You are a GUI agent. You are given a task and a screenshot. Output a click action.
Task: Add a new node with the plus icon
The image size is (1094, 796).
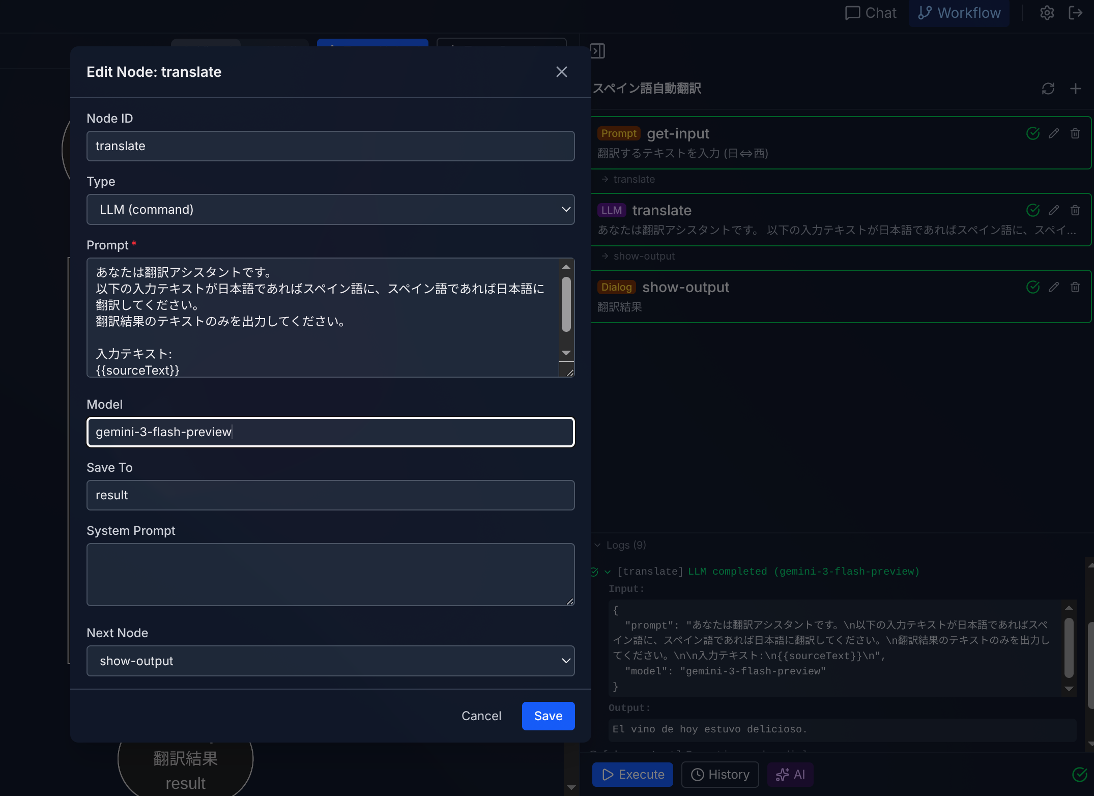1076,89
